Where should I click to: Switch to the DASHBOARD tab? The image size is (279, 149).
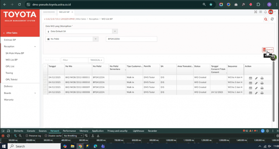tap(49, 12)
